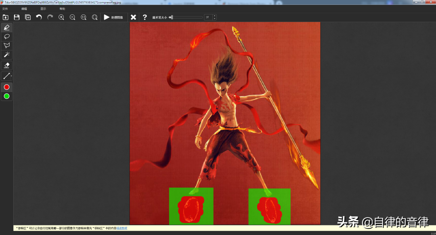Select the marker tool
The height and width of the screenshot is (235, 436).
click(7, 27)
